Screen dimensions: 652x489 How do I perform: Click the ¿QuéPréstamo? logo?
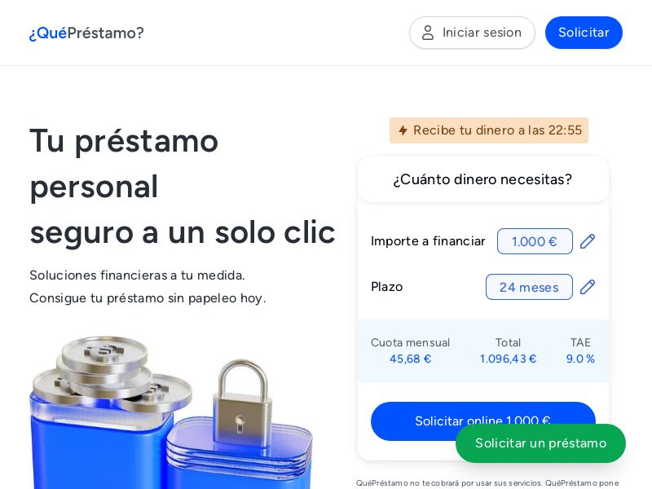86,33
